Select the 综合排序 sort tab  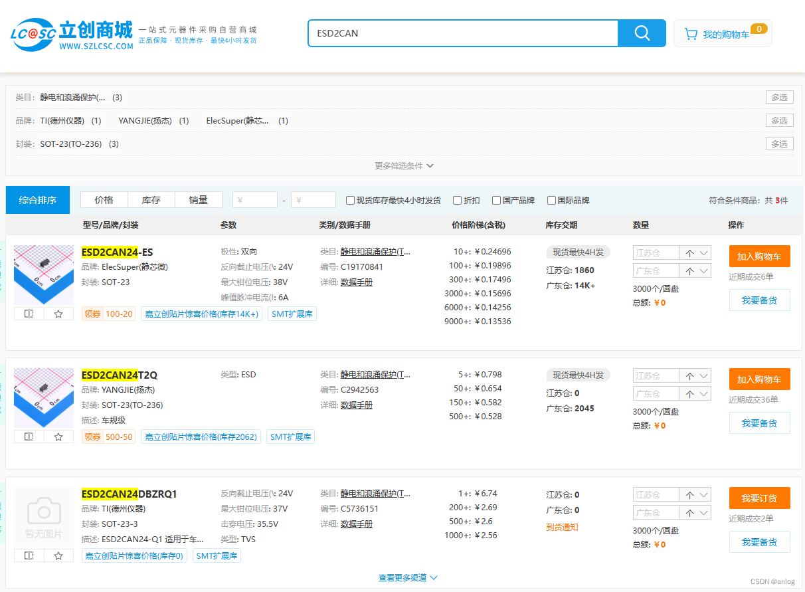point(38,200)
